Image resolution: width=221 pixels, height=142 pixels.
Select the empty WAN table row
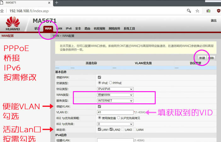pos(136,68)
